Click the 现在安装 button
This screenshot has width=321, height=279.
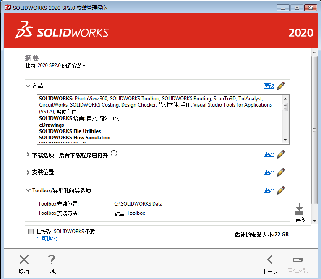pos(298,264)
